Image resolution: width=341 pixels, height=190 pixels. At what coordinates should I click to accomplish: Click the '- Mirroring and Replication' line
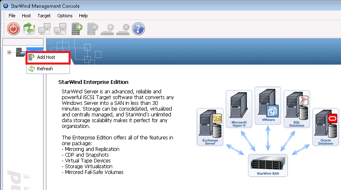tap(91, 149)
